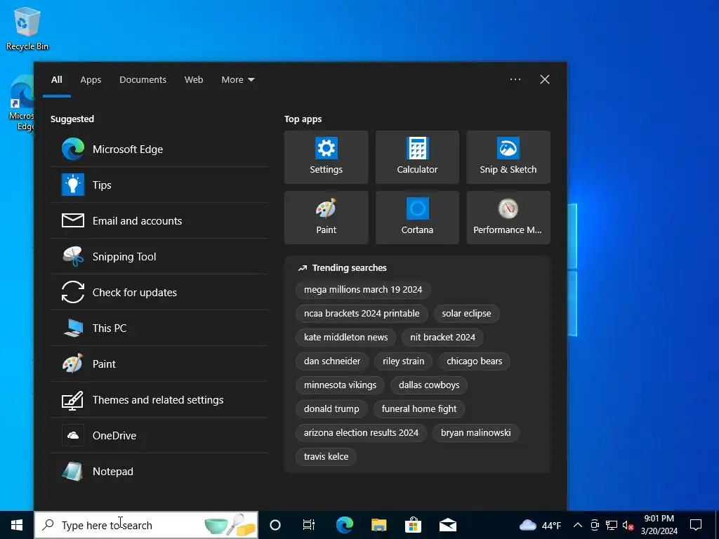This screenshot has height=539, width=719.
Task: Click the muted volume tray icon
Action: pyautogui.click(x=628, y=525)
